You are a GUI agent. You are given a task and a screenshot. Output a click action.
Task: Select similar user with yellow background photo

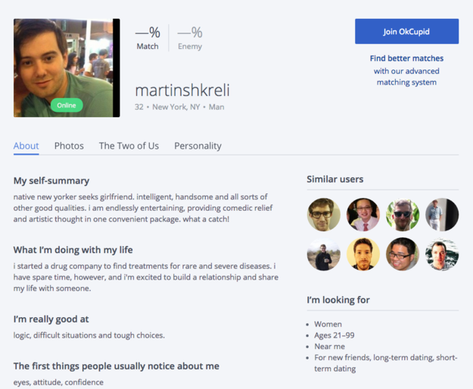point(363,254)
